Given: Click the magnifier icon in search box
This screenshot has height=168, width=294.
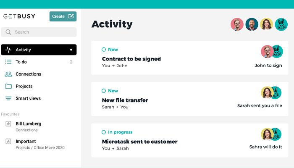Looking at the screenshot, I should [x=8, y=32].
